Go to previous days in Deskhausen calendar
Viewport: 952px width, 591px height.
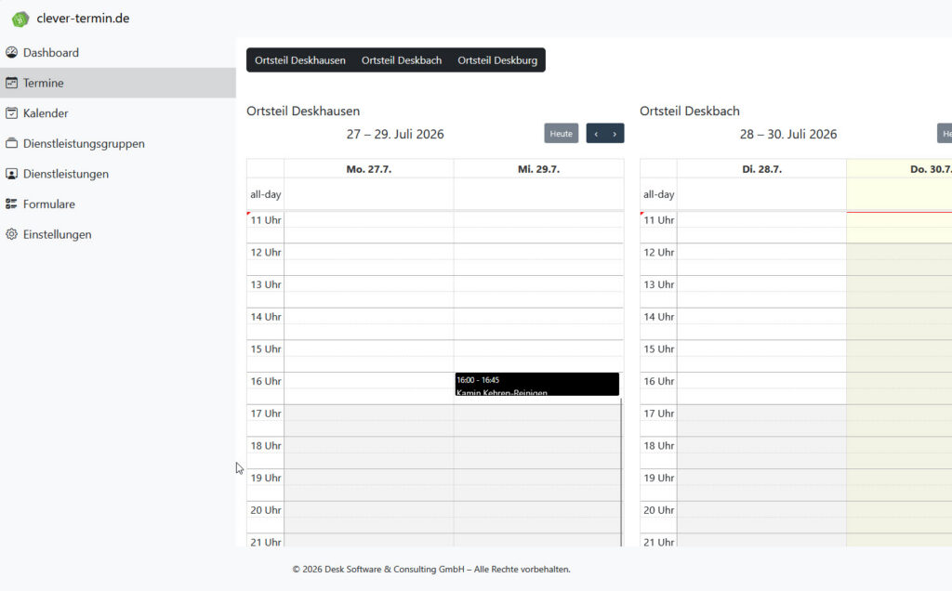[x=596, y=134]
